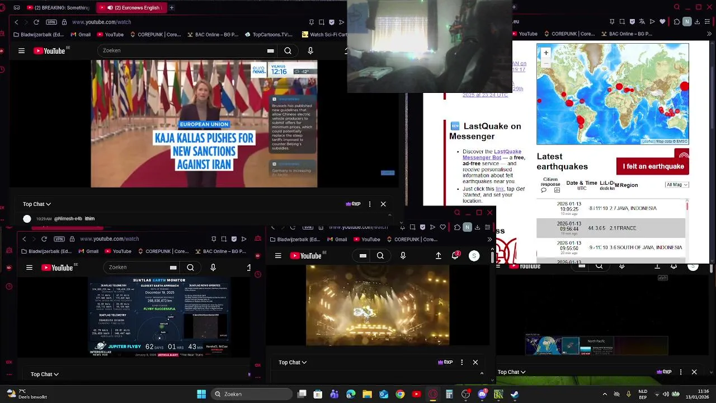Viewport: 716px width, 403px height.
Task: Expand Top Chat in bottom-right window
Action: [512, 372]
